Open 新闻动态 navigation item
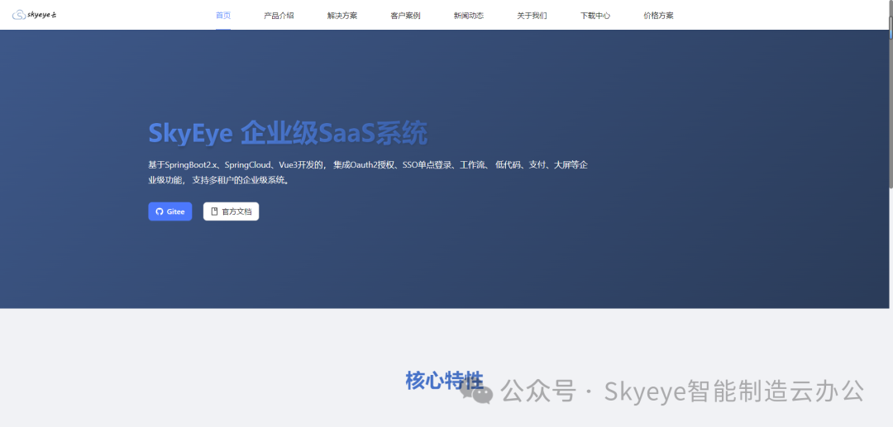This screenshot has width=893, height=427. coord(469,16)
